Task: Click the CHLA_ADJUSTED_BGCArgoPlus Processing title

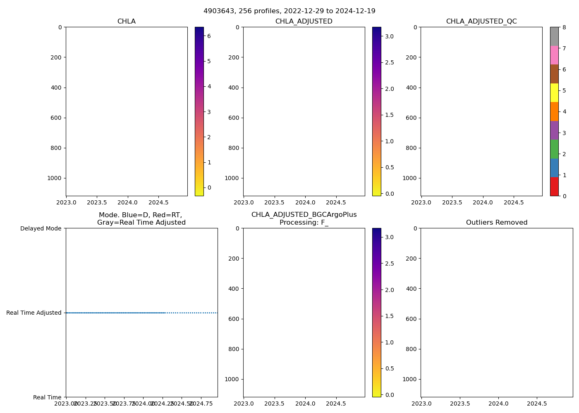Action: 304,218
